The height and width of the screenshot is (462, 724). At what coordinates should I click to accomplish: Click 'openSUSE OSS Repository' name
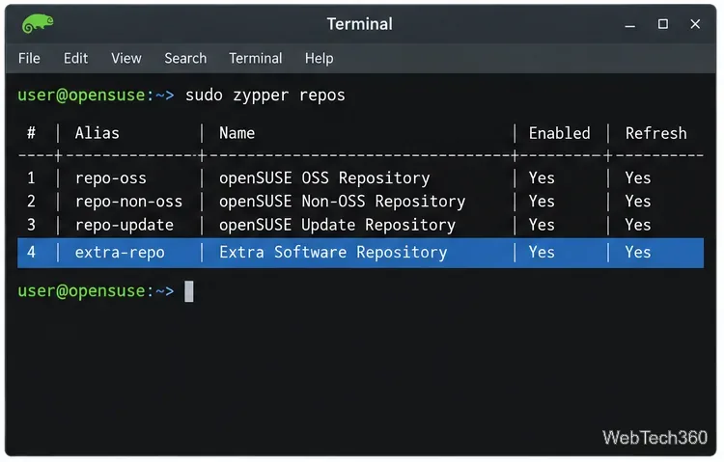pos(324,178)
